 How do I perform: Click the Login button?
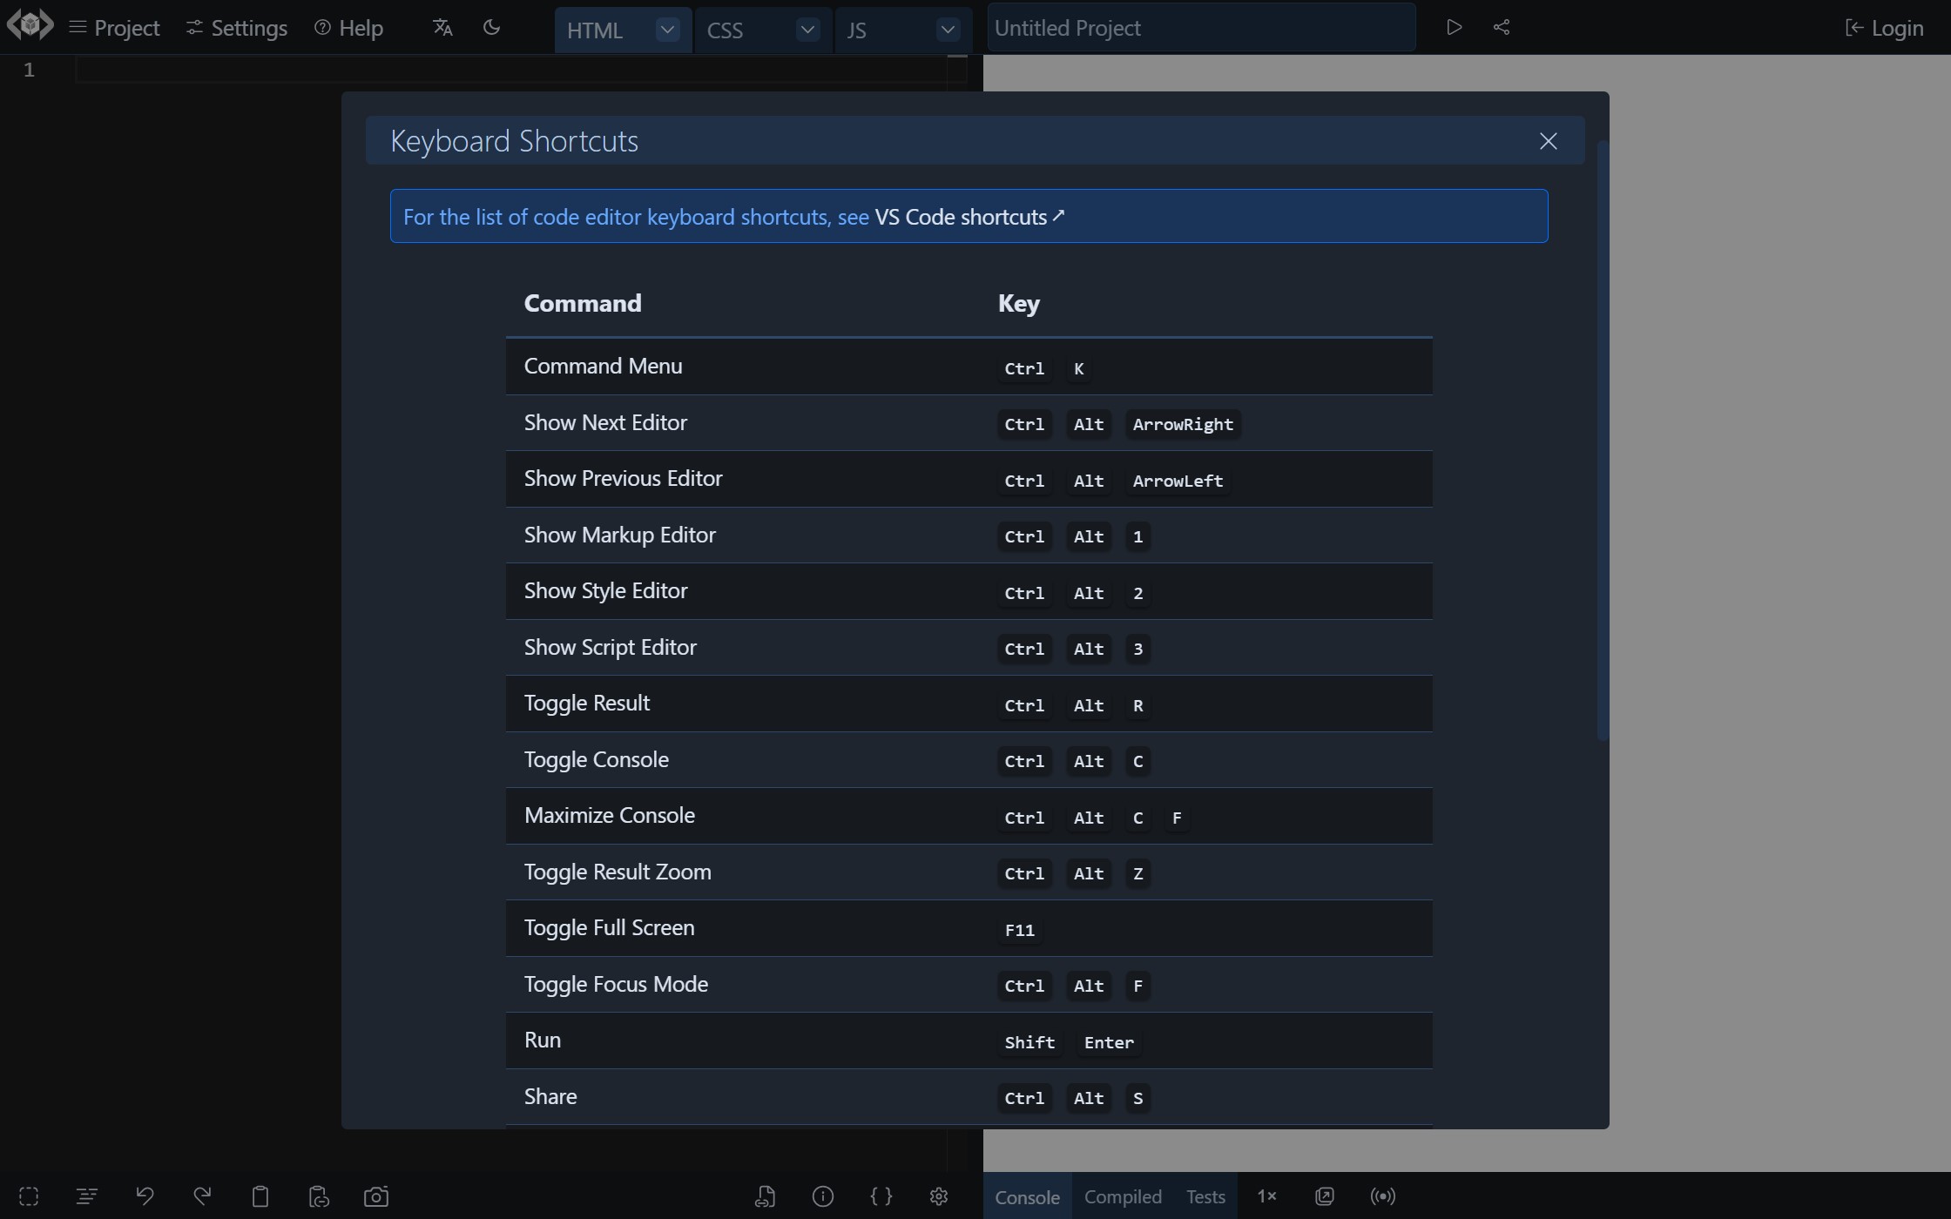[1885, 28]
